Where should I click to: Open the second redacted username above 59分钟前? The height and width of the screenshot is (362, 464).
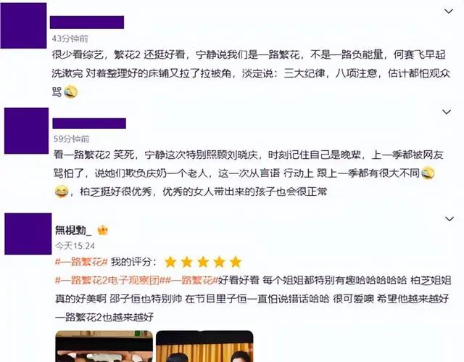(89, 123)
